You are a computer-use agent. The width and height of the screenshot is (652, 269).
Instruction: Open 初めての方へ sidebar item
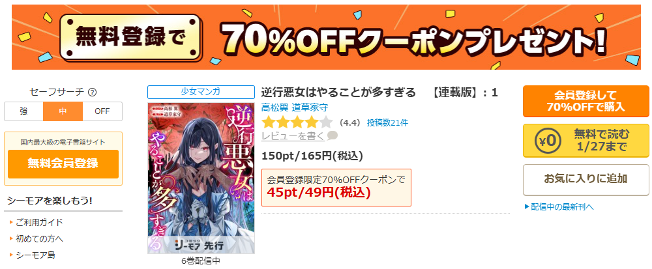coord(40,238)
